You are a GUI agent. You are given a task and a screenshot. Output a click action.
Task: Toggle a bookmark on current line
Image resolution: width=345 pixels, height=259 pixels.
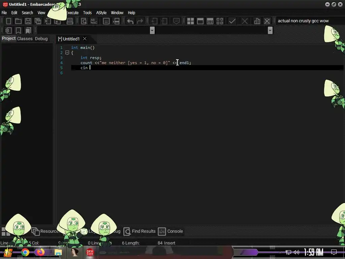tap(18, 30)
